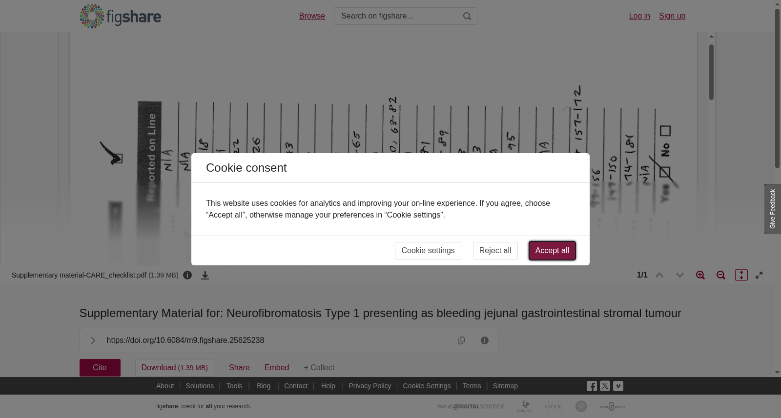Click viewer scrollbar up arrow

click(x=712, y=36)
